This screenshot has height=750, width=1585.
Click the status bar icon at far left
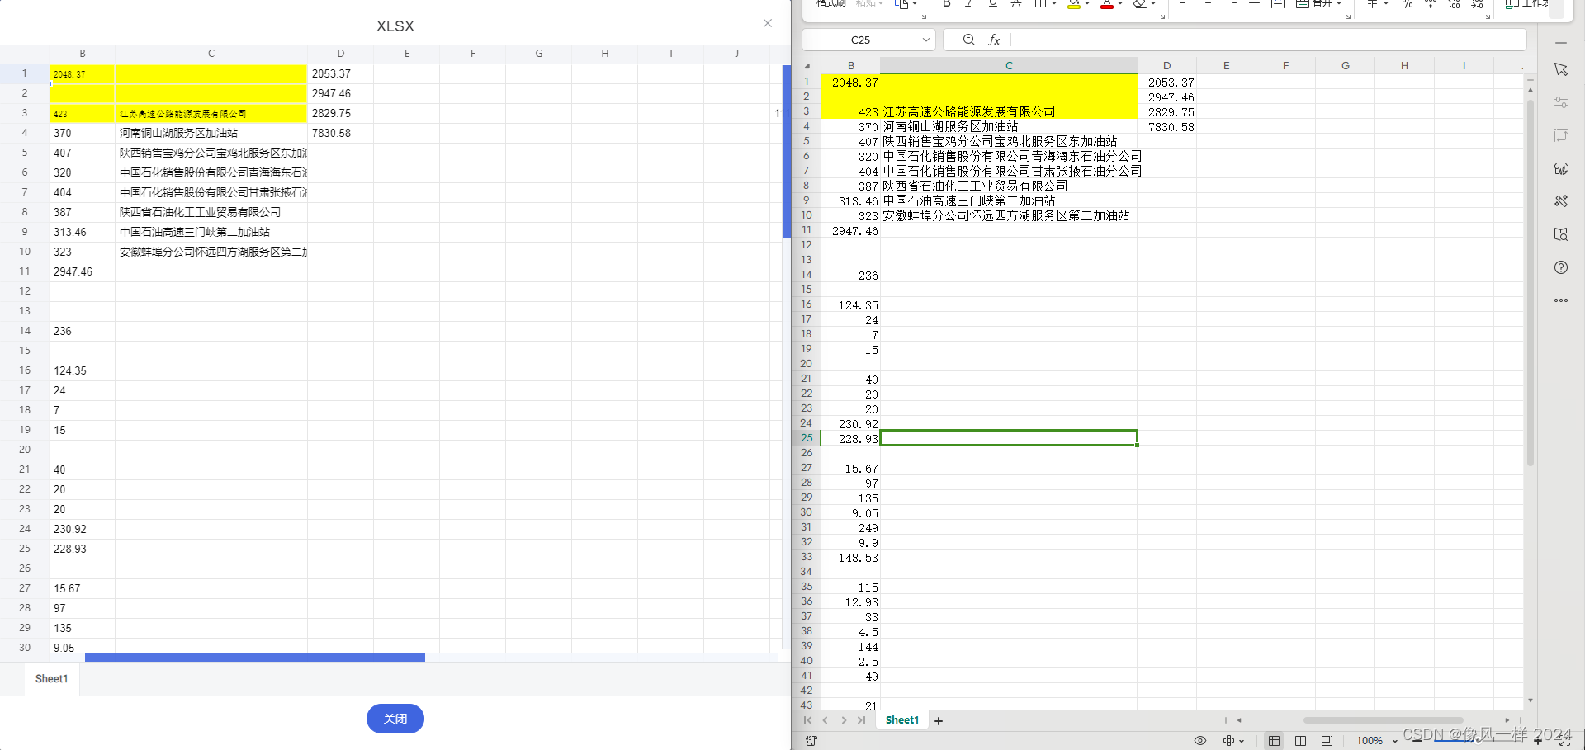click(811, 741)
